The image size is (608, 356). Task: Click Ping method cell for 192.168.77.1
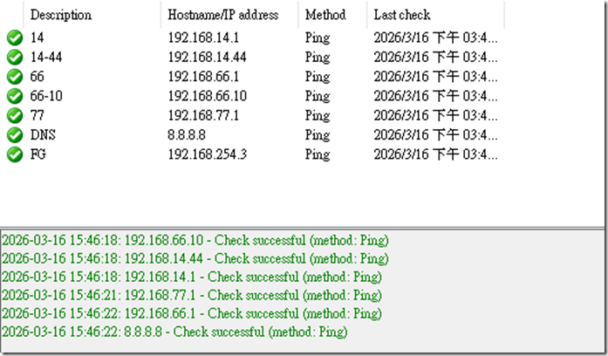pyautogui.click(x=317, y=115)
